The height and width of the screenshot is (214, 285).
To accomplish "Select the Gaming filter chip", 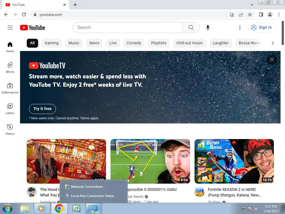I will coord(51,43).
